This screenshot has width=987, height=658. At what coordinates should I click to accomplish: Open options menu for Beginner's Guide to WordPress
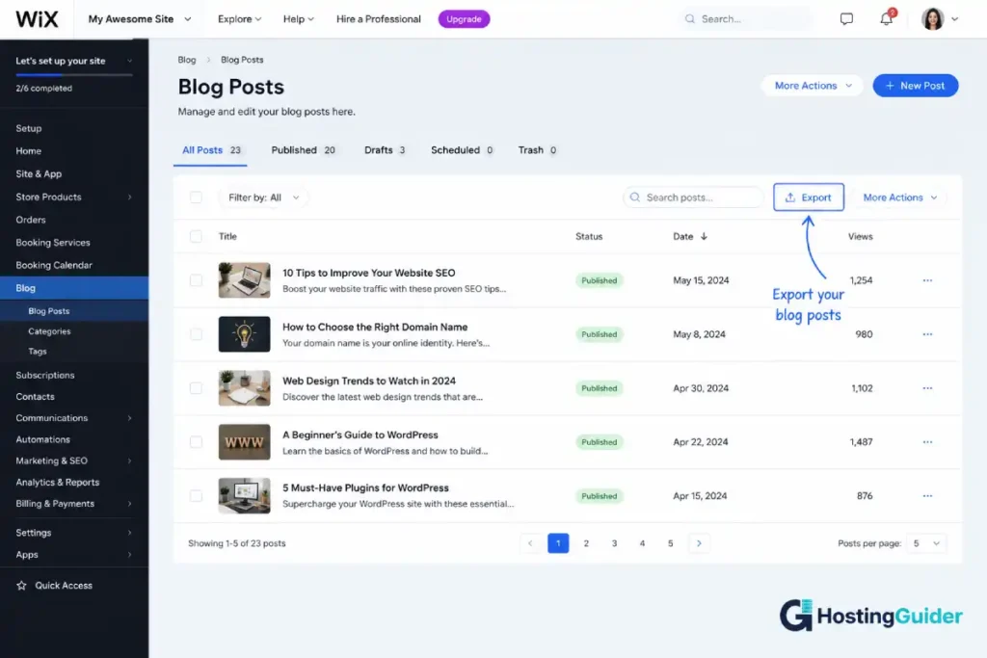[927, 441]
